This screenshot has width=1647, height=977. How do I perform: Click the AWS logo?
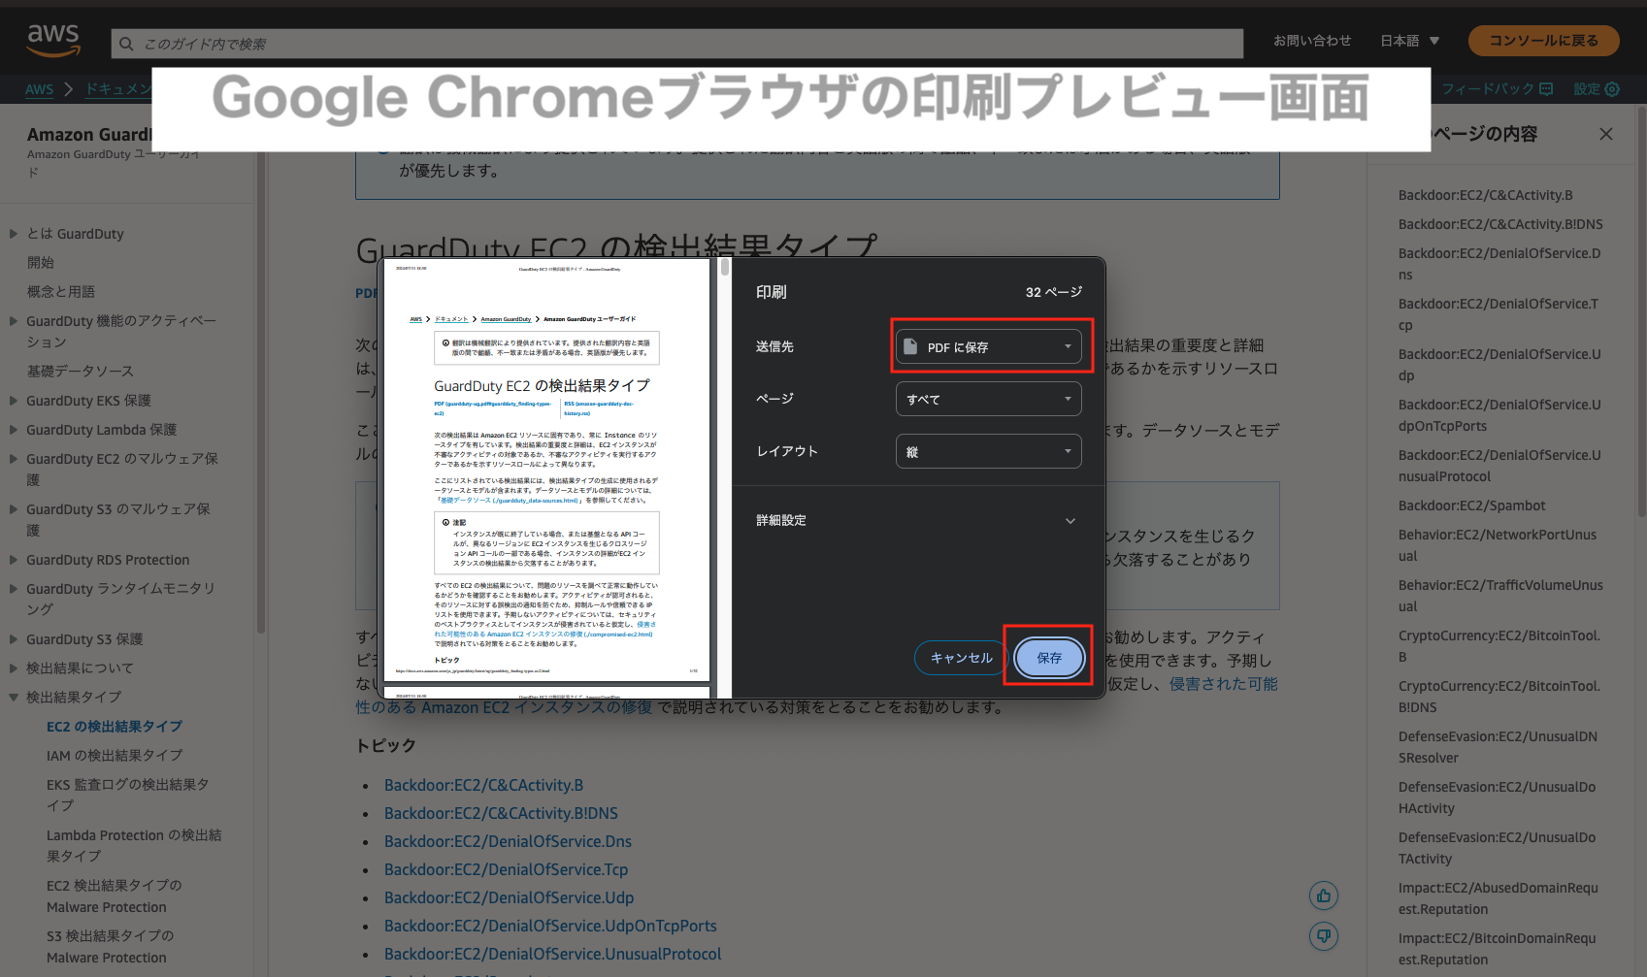point(53,40)
